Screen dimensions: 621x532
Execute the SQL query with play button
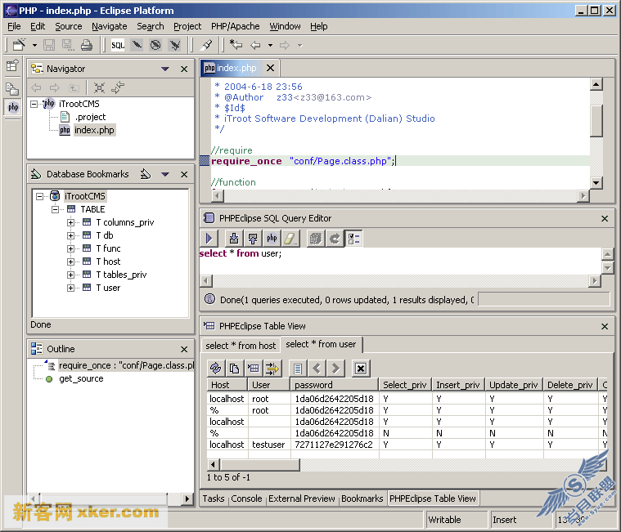209,239
